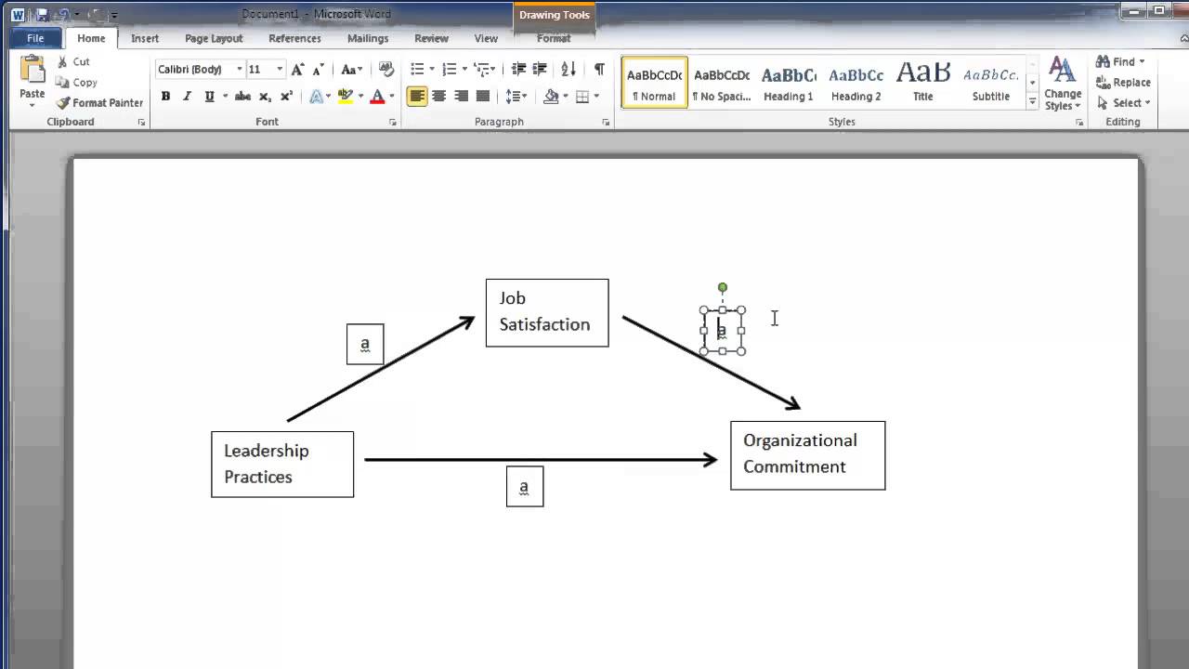
Task: Switch to the View tab
Action: tap(486, 38)
